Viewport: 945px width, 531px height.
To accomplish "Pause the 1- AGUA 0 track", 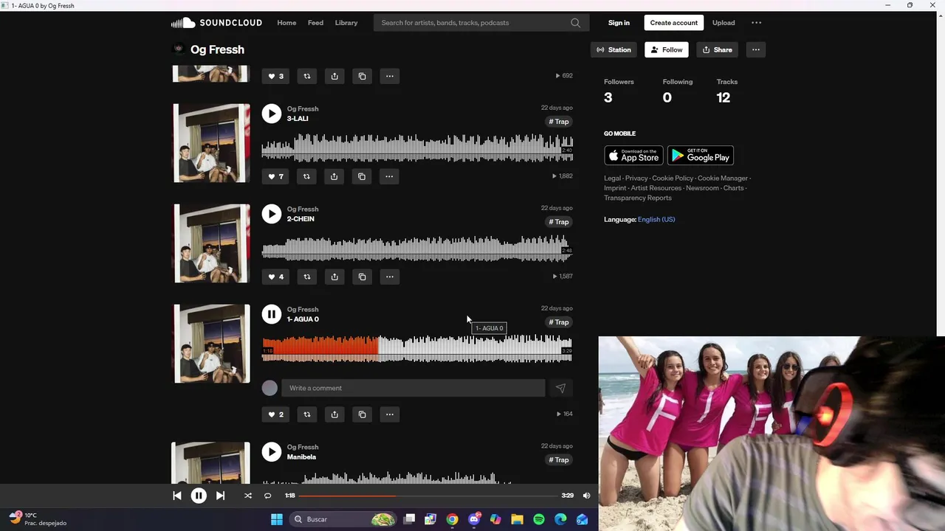I will click(x=272, y=314).
